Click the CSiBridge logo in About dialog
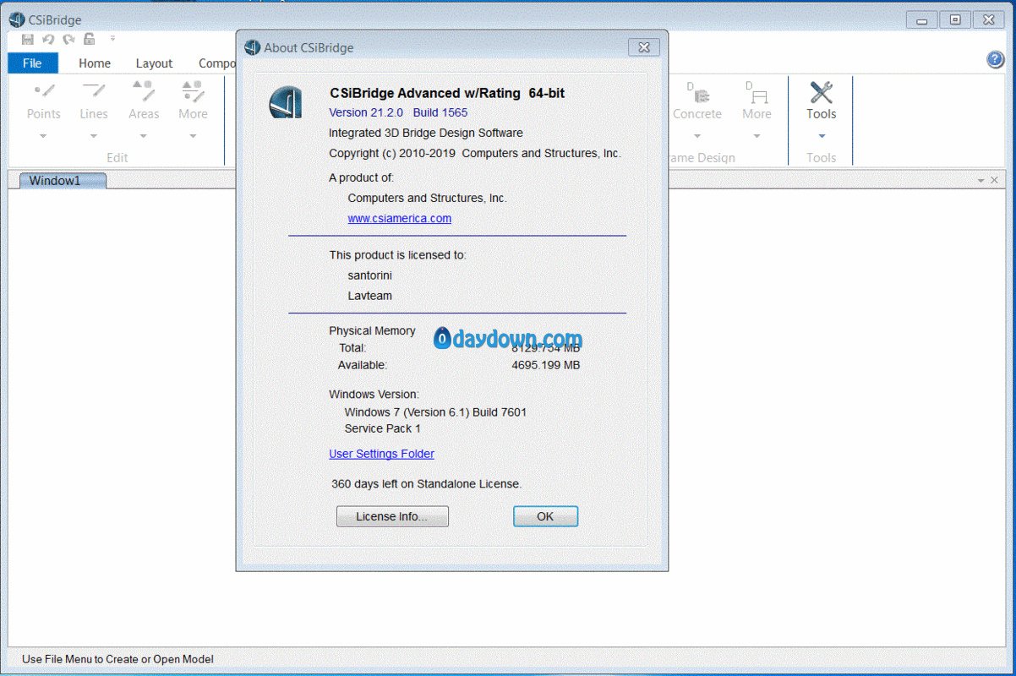This screenshot has height=676, width=1016. [286, 102]
